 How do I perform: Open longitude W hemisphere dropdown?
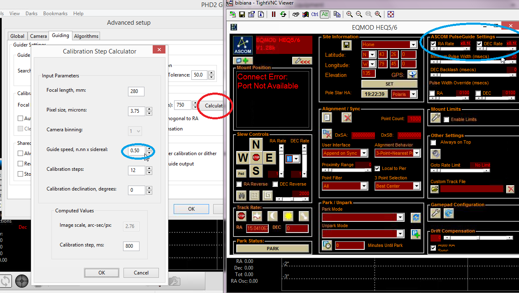[372, 64]
